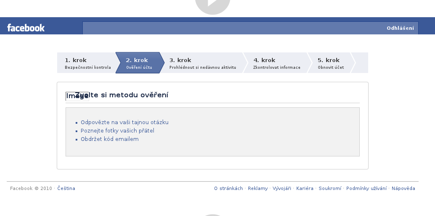Click the facebook logo
The height and width of the screenshot is (216, 435).
26,28
